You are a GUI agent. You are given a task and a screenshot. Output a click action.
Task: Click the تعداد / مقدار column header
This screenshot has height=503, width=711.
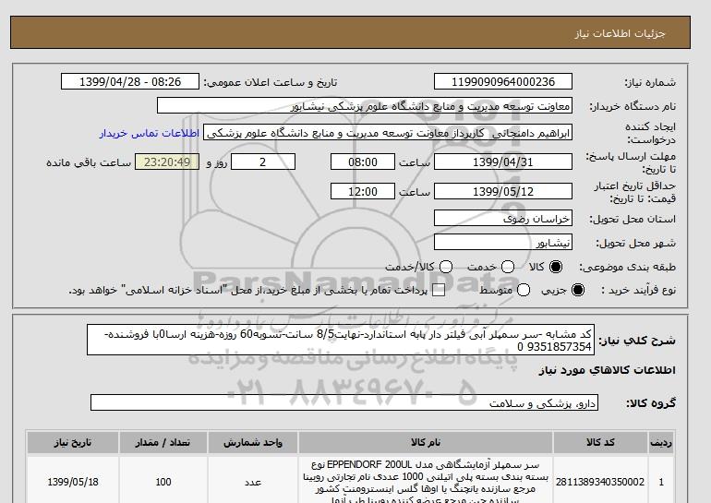point(163,442)
